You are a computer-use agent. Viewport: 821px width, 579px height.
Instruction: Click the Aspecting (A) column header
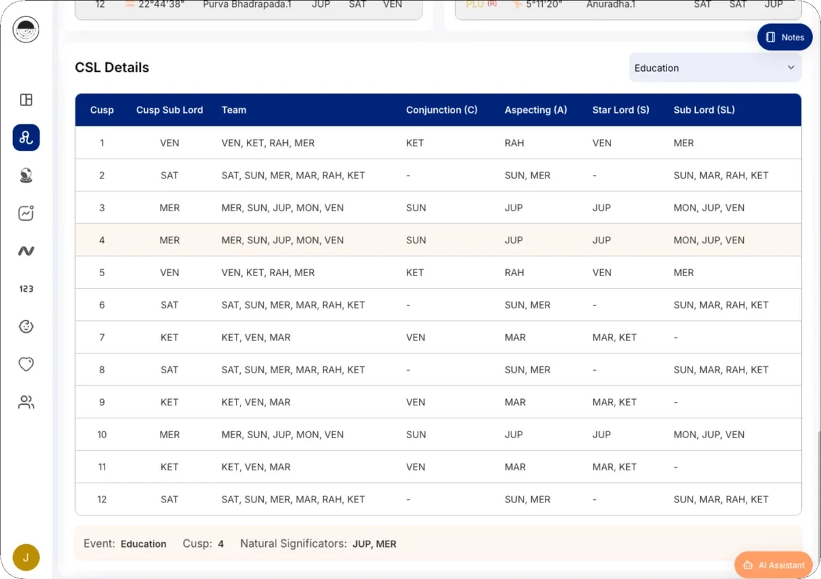(536, 110)
